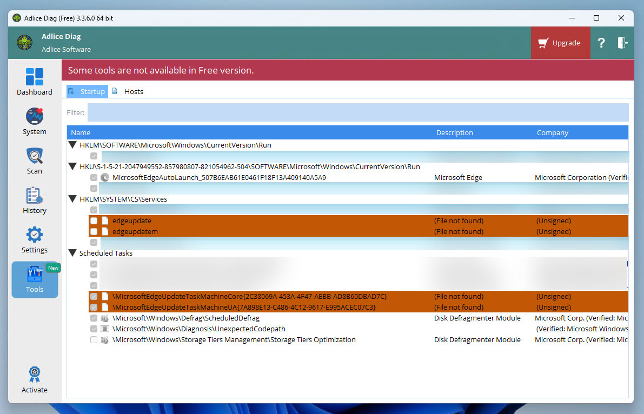Click the exit door icon
Screen dimensions: 644x414
pyautogui.click(x=622, y=43)
